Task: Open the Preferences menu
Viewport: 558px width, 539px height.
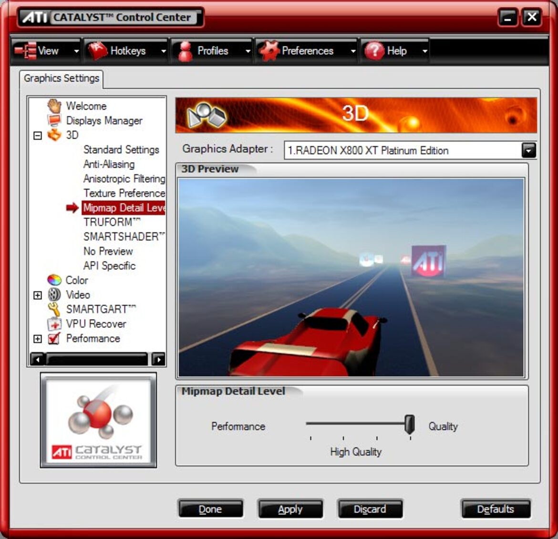Action: click(x=307, y=51)
